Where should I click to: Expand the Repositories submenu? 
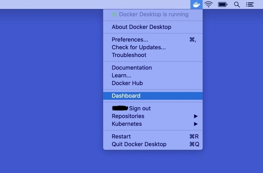coord(153,116)
